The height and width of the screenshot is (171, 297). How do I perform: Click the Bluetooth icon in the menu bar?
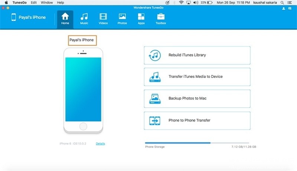174,3
